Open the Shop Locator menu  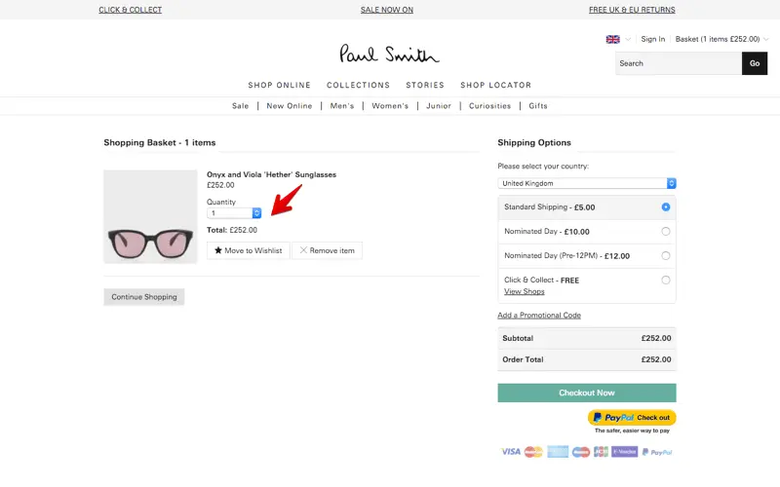click(495, 85)
